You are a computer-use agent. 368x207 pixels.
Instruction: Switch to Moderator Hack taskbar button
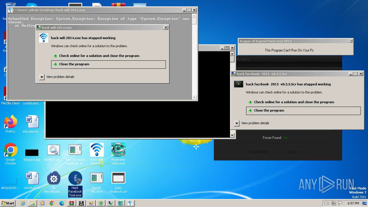coord(120,203)
